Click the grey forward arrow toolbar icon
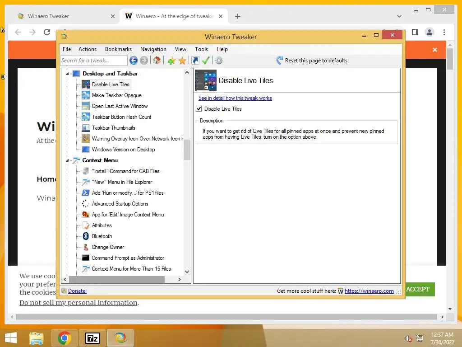The image size is (462, 347). [144, 61]
